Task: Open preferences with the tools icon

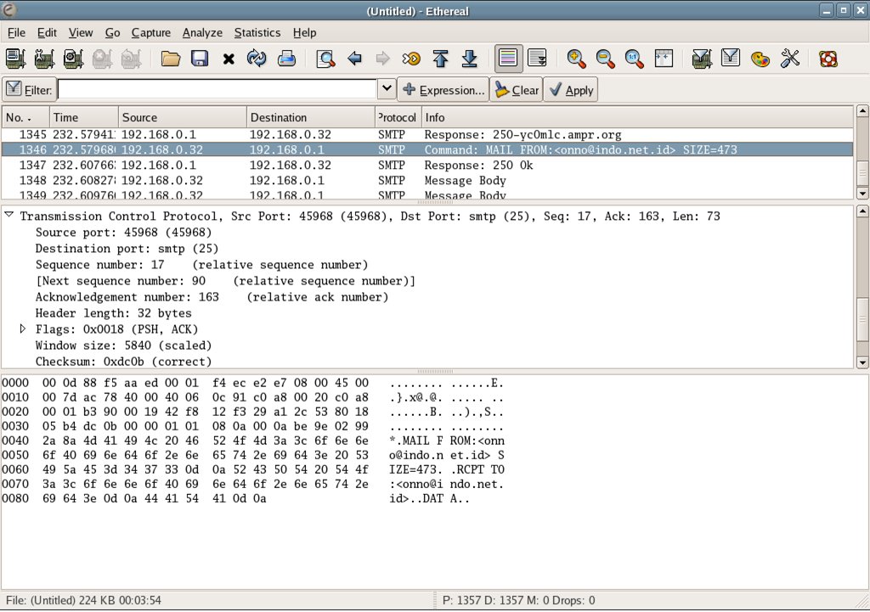Action: (790, 59)
